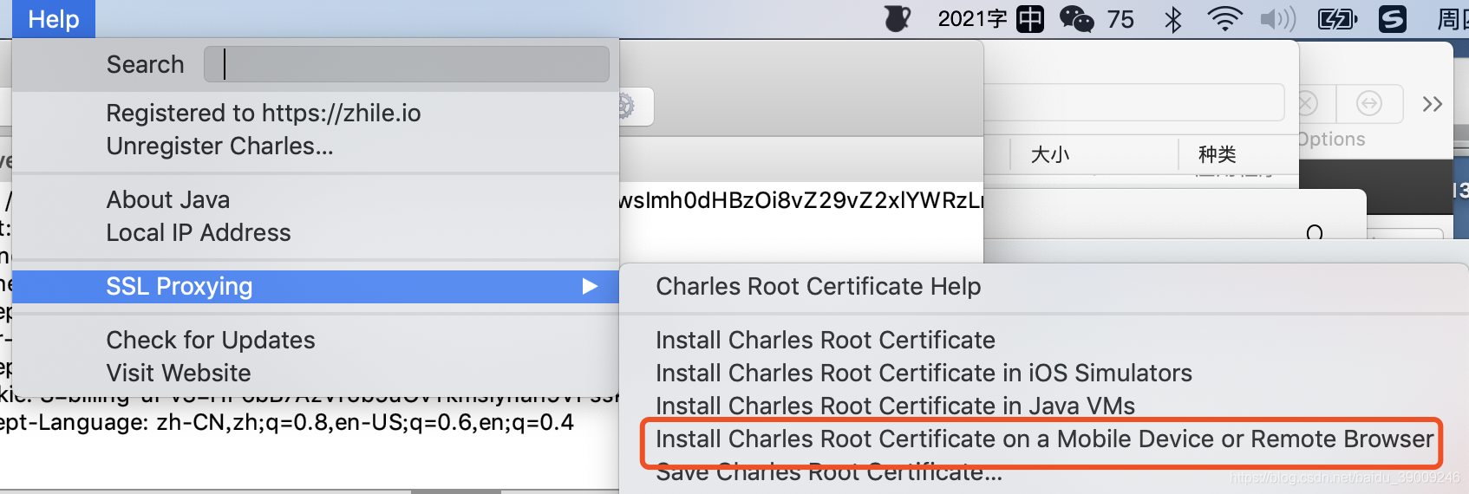Screen dimensions: 1469x494
Task: Click the background window's empty address field
Action: 1134,102
